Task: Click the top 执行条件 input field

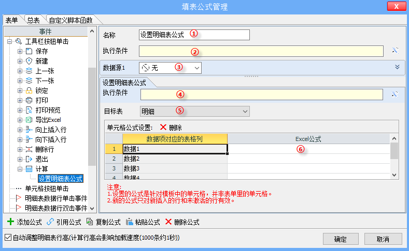Action: [261, 51]
